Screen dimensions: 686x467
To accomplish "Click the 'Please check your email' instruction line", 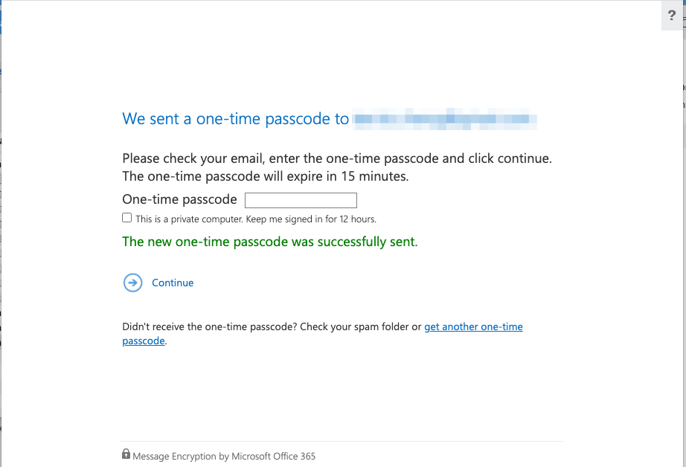I will (x=336, y=158).
